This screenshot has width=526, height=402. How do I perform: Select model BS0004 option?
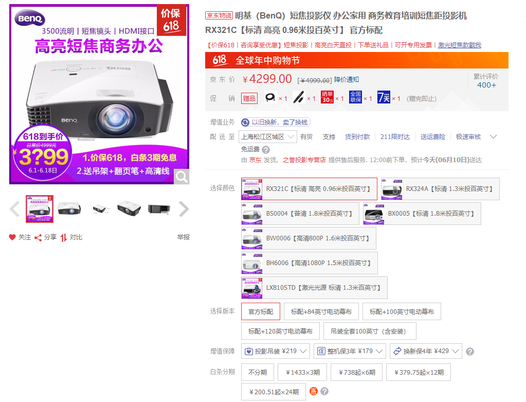[300, 214]
